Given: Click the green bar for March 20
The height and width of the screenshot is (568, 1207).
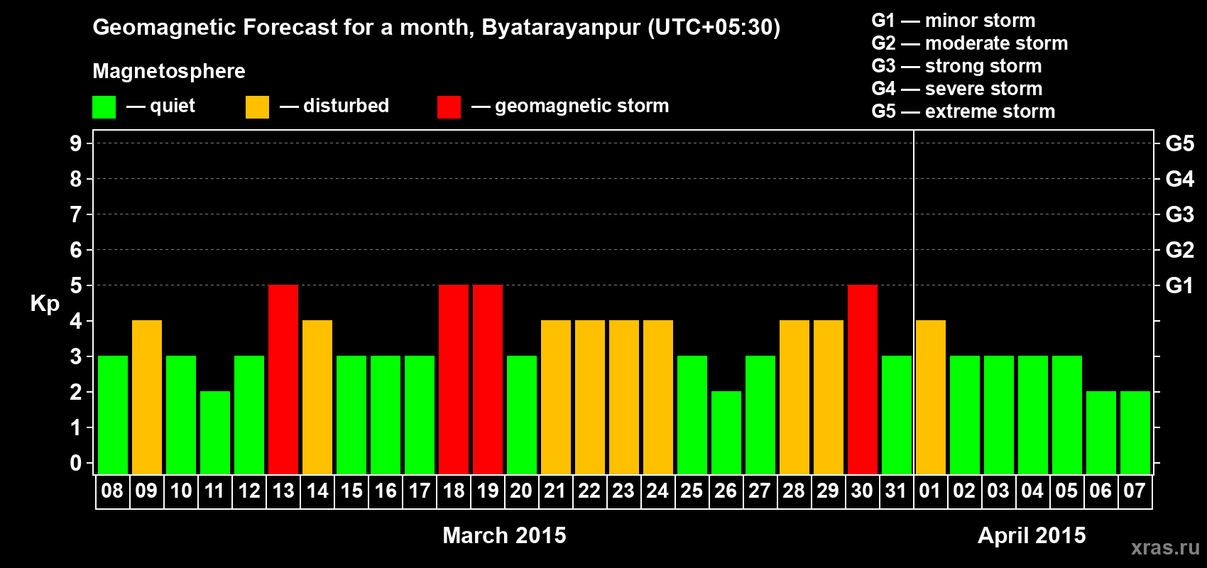Looking at the screenshot, I should [522, 415].
